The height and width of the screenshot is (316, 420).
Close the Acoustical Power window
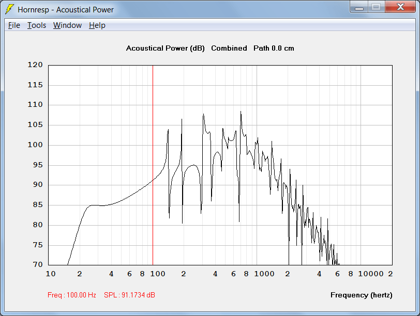coord(400,7)
